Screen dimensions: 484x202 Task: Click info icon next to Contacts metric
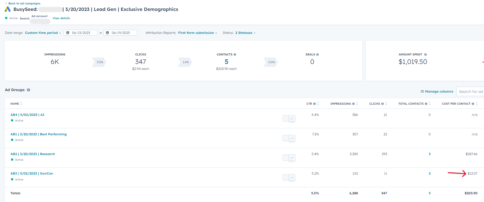tap(235, 55)
